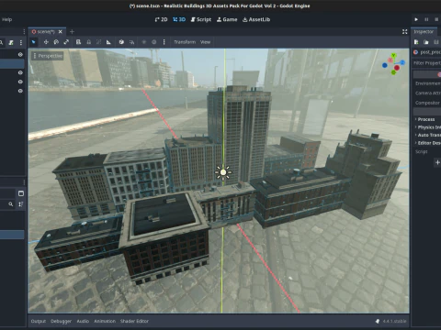This screenshot has width=441, height=330.
Task: Open Scene dock three-dots options menu
Action: point(21,42)
